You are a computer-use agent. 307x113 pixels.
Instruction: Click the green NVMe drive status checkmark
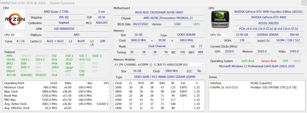(x=211, y=87)
